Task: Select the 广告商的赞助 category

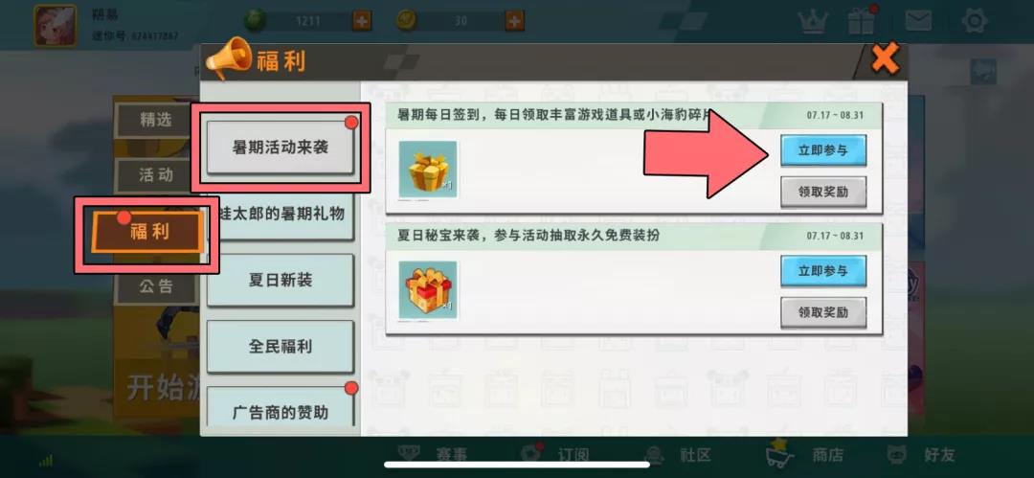Action: tap(281, 411)
